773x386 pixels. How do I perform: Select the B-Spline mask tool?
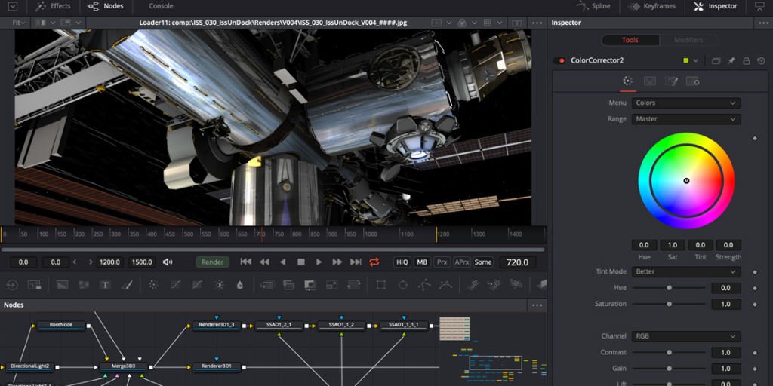coord(445,284)
